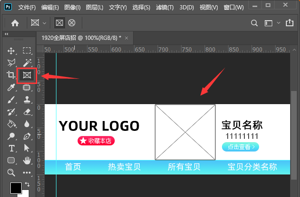The width and height of the screenshot is (300, 197).
Task: Click the placeholder frame on canvas
Action: point(185,132)
